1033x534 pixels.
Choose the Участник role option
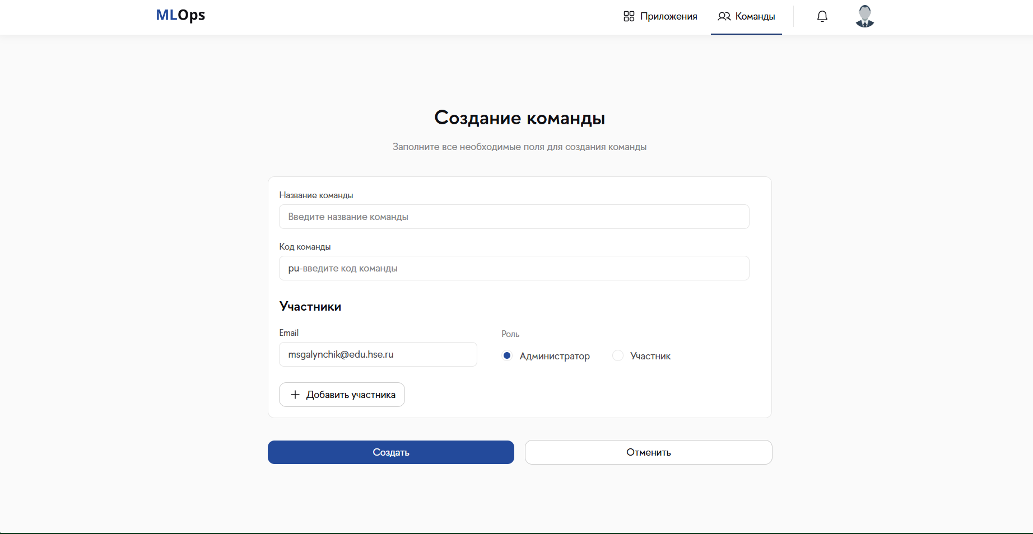[x=618, y=355]
